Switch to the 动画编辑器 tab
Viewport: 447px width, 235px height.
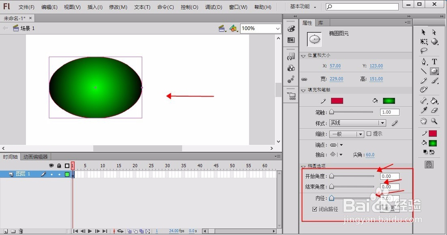(x=35, y=157)
